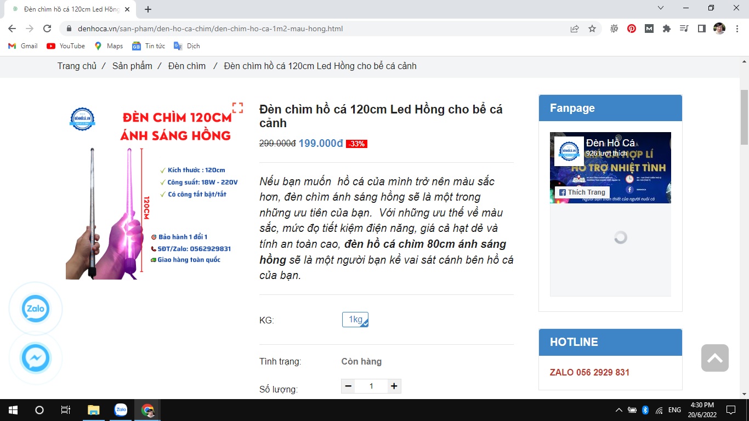
Task: Expand the product image fullscreen icon
Action: pyautogui.click(x=237, y=108)
